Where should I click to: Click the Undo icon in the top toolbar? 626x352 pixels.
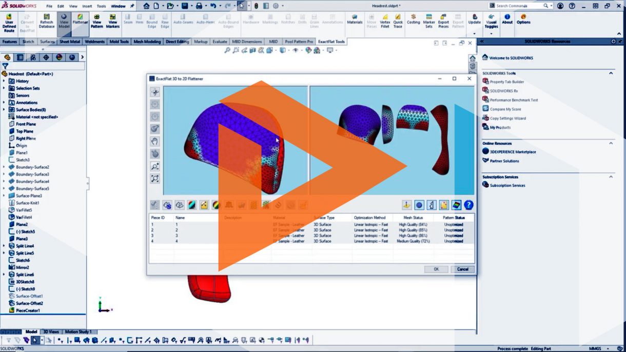[x=213, y=6]
